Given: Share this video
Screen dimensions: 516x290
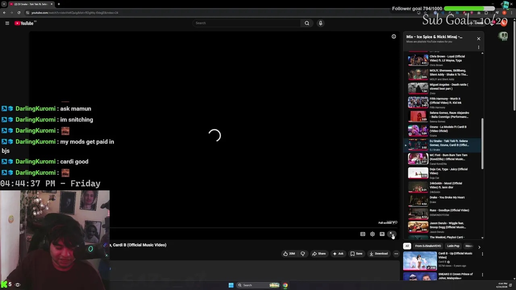Looking at the screenshot, I should pyautogui.click(x=318, y=254).
